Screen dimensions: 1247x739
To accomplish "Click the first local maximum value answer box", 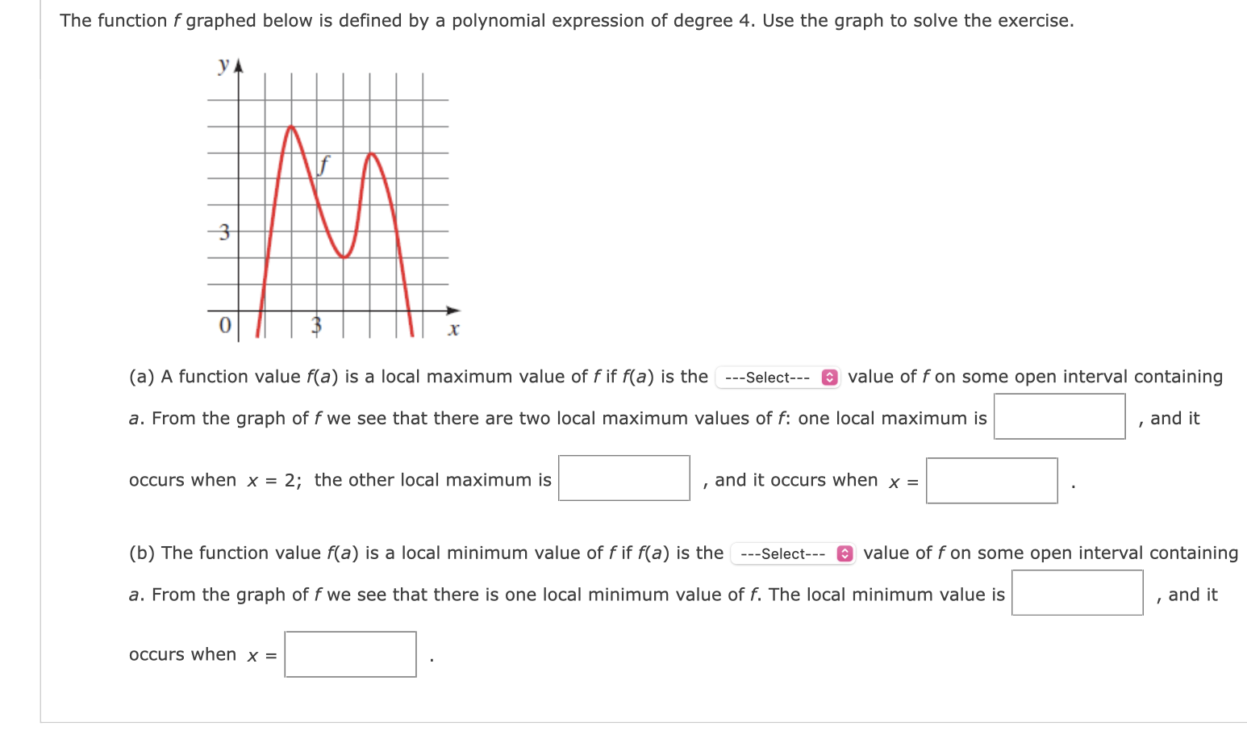I will click(x=1059, y=416).
